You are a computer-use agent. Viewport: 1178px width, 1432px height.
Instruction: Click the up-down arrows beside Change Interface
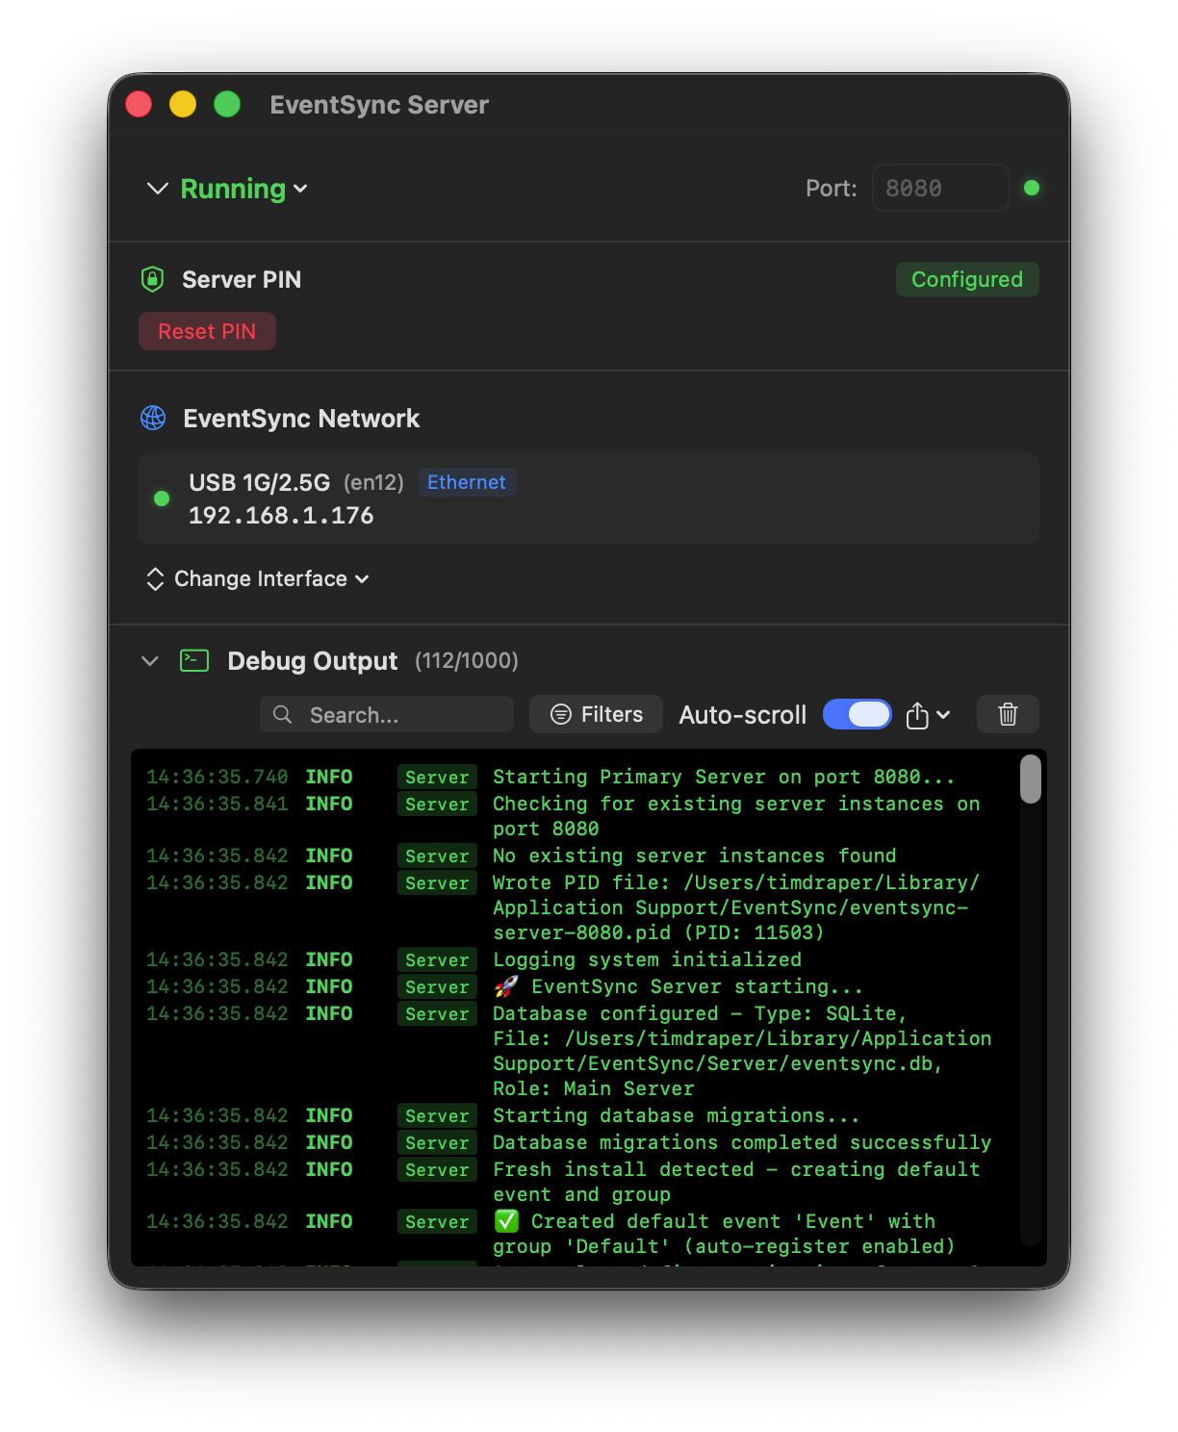(x=155, y=578)
